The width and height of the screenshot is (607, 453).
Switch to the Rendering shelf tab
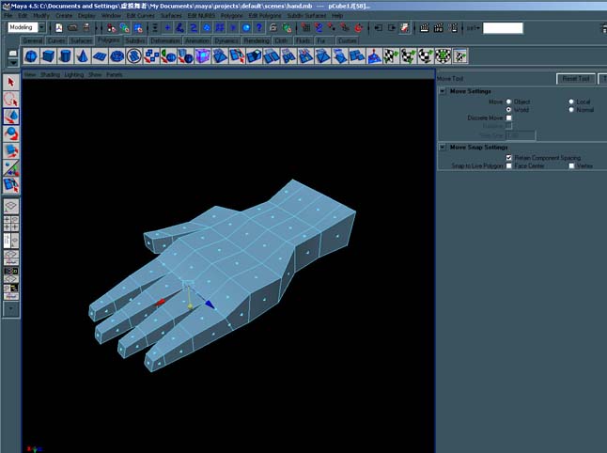(x=257, y=40)
